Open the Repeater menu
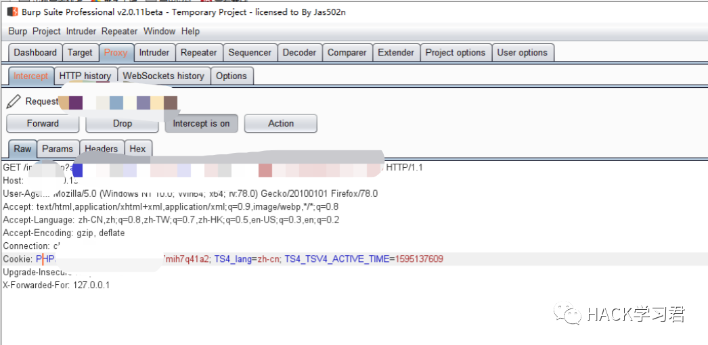708x345 pixels. click(x=119, y=31)
